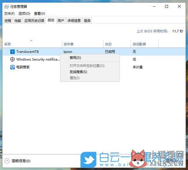Open the 文件(F) menu

(x=9, y=14)
